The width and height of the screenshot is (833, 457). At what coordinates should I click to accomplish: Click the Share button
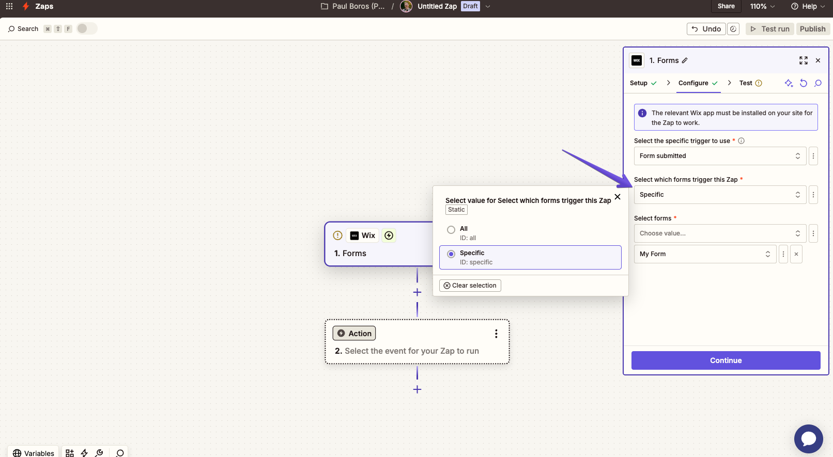(x=726, y=6)
